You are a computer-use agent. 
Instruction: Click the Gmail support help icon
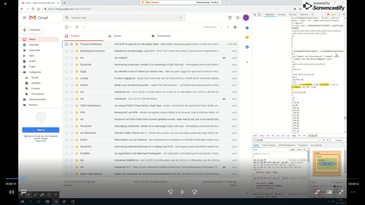229,18
